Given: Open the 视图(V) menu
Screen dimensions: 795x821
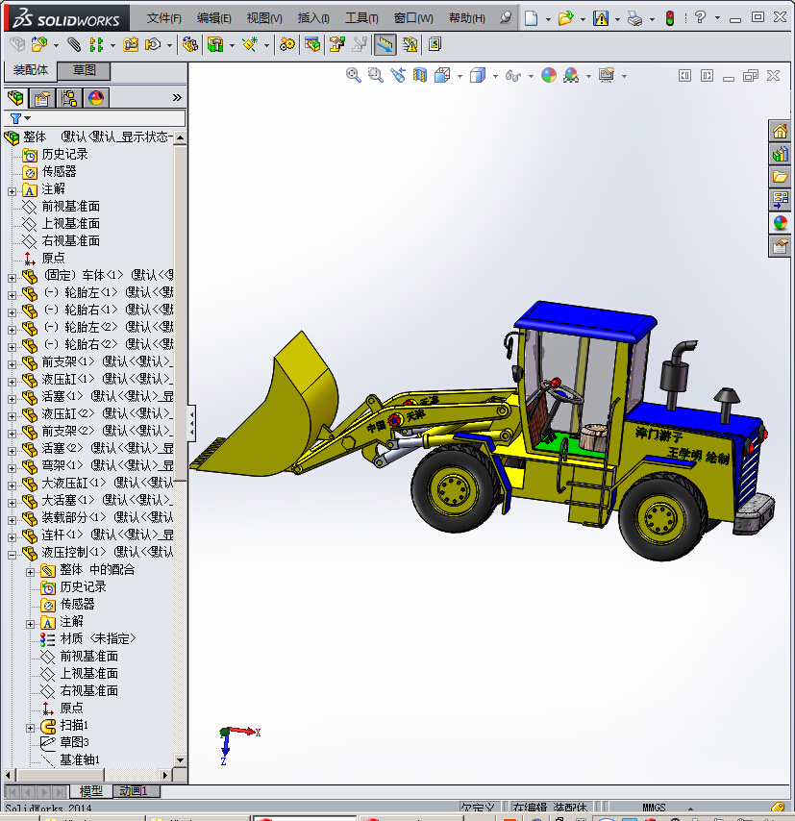Looking at the screenshot, I should pyautogui.click(x=264, y=18).
